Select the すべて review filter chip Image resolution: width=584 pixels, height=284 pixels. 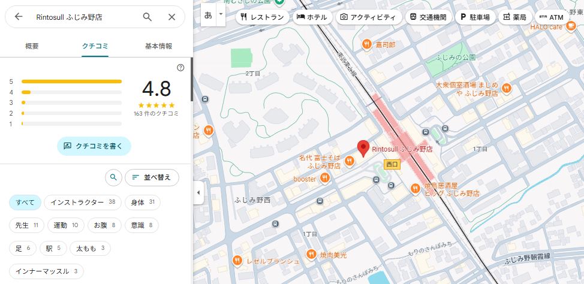coord(25,203)
